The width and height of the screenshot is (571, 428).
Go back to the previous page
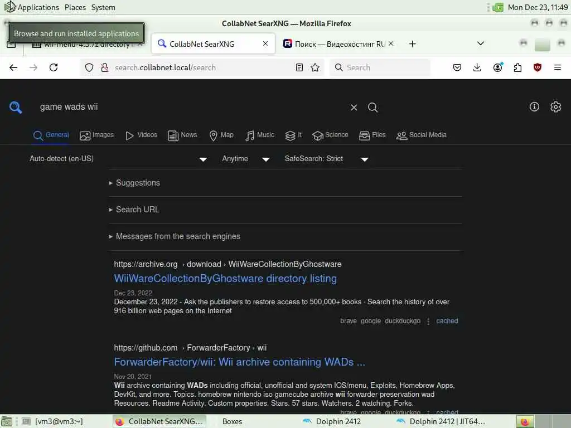[13, 67]
